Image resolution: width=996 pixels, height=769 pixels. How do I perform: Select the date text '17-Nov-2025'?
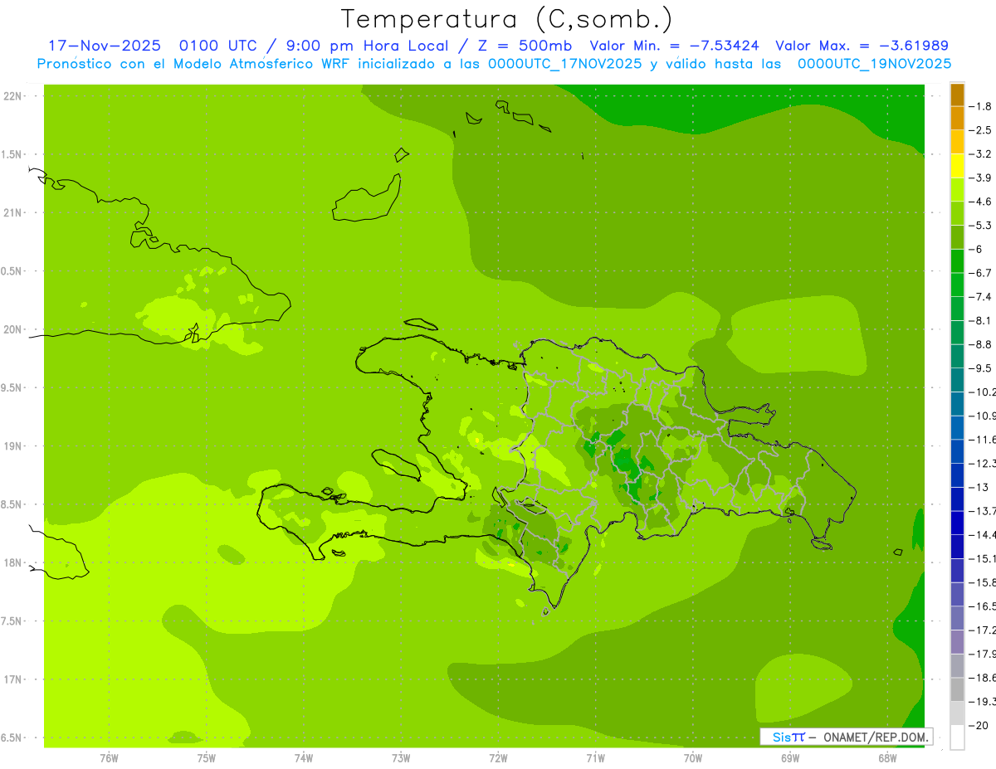(x=103, y=46)
